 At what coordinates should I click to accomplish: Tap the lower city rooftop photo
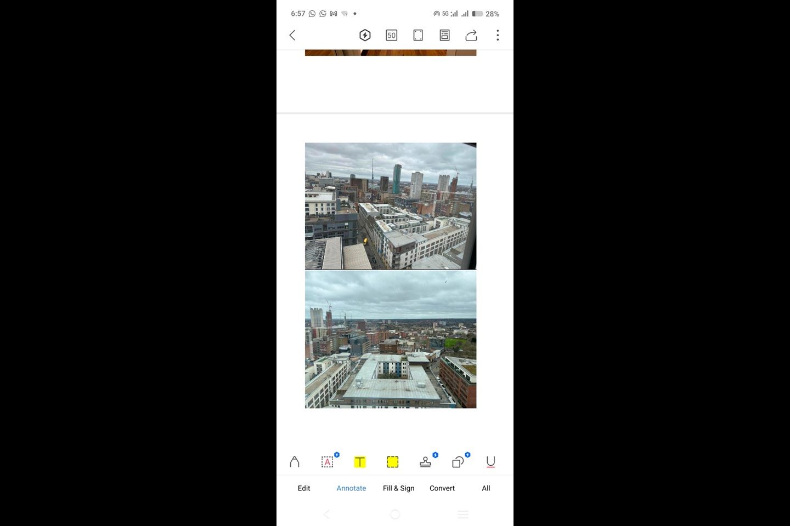coord(391,340)
